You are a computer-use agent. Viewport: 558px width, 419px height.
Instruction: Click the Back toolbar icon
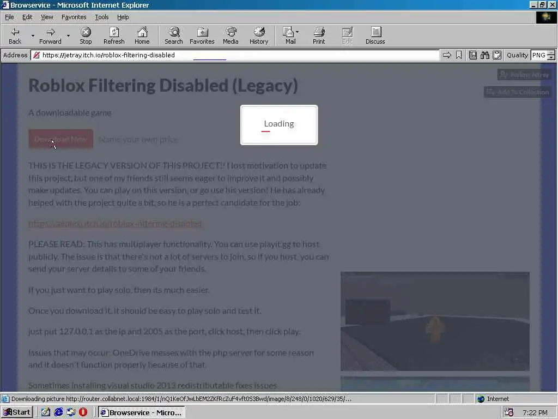coord(15,35)
